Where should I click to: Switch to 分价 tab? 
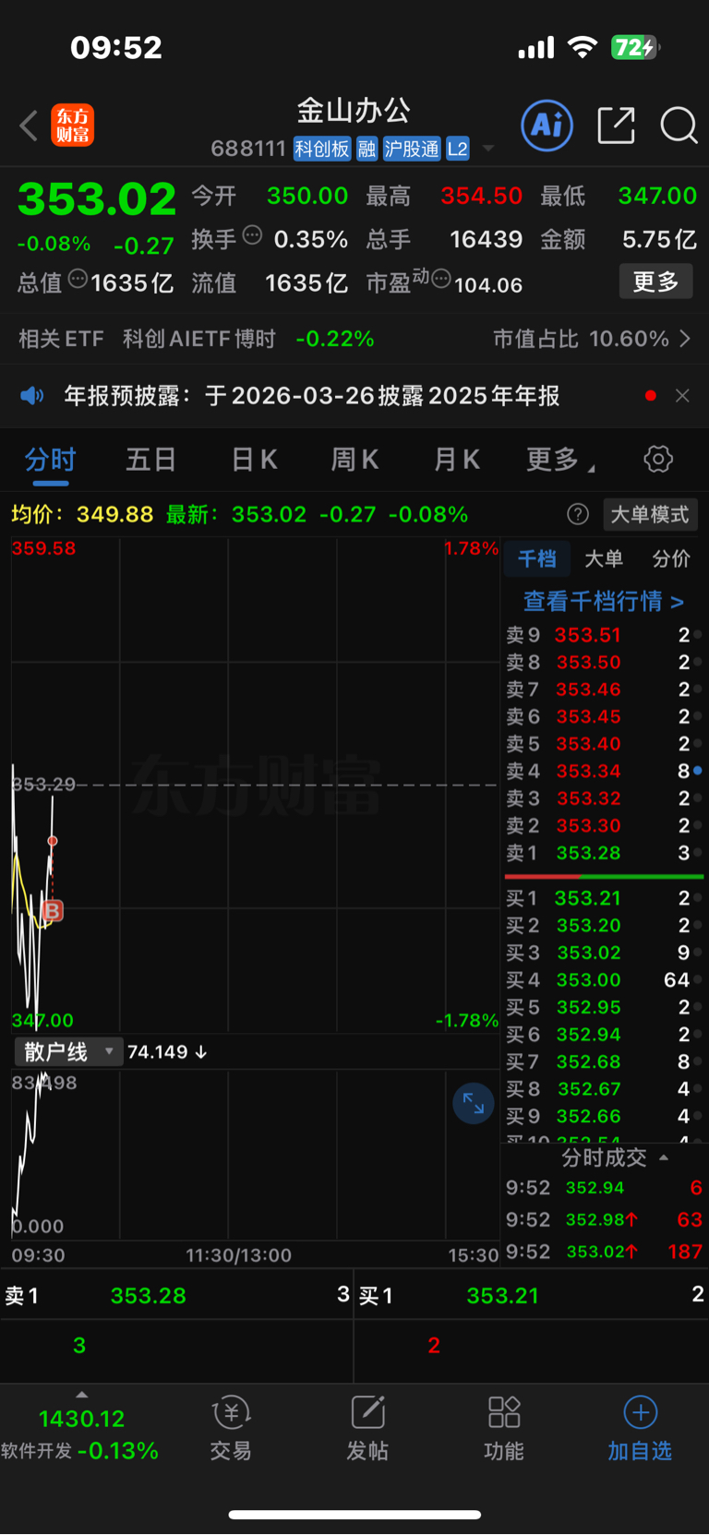[x=671, y=558]
